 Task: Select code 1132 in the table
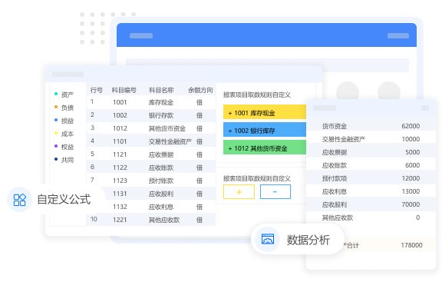(x=120, y=207)
